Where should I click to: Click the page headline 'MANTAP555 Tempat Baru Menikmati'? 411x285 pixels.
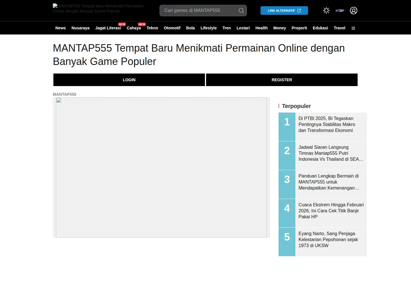[x=199, y=55]
